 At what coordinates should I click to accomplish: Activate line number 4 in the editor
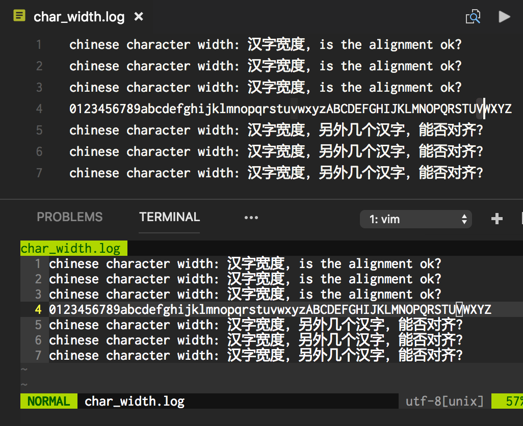coord(39,109)
